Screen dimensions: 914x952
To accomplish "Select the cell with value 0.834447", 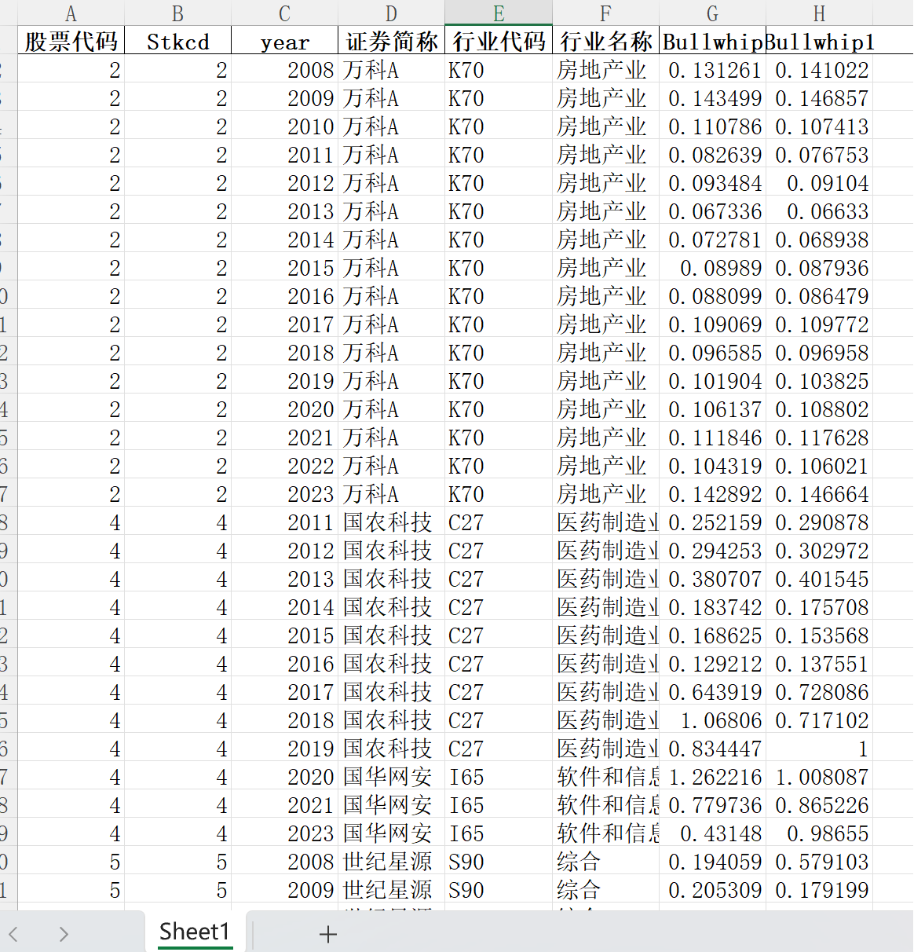I will coord(712,749).
